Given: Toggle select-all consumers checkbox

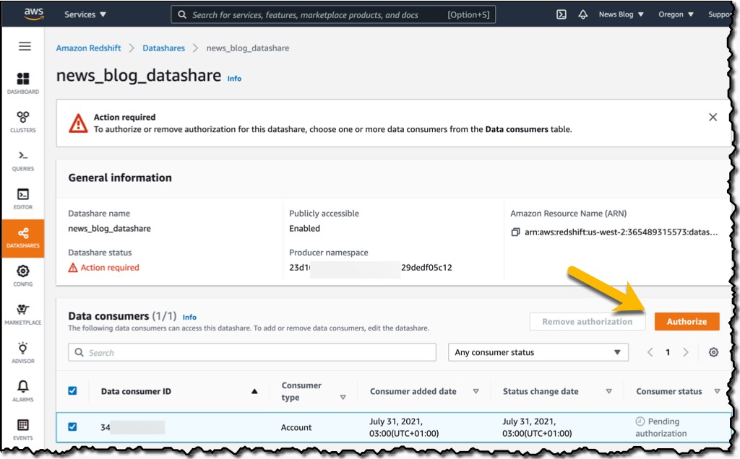Looking at the screenshot, I should click(x=72, y=390).
